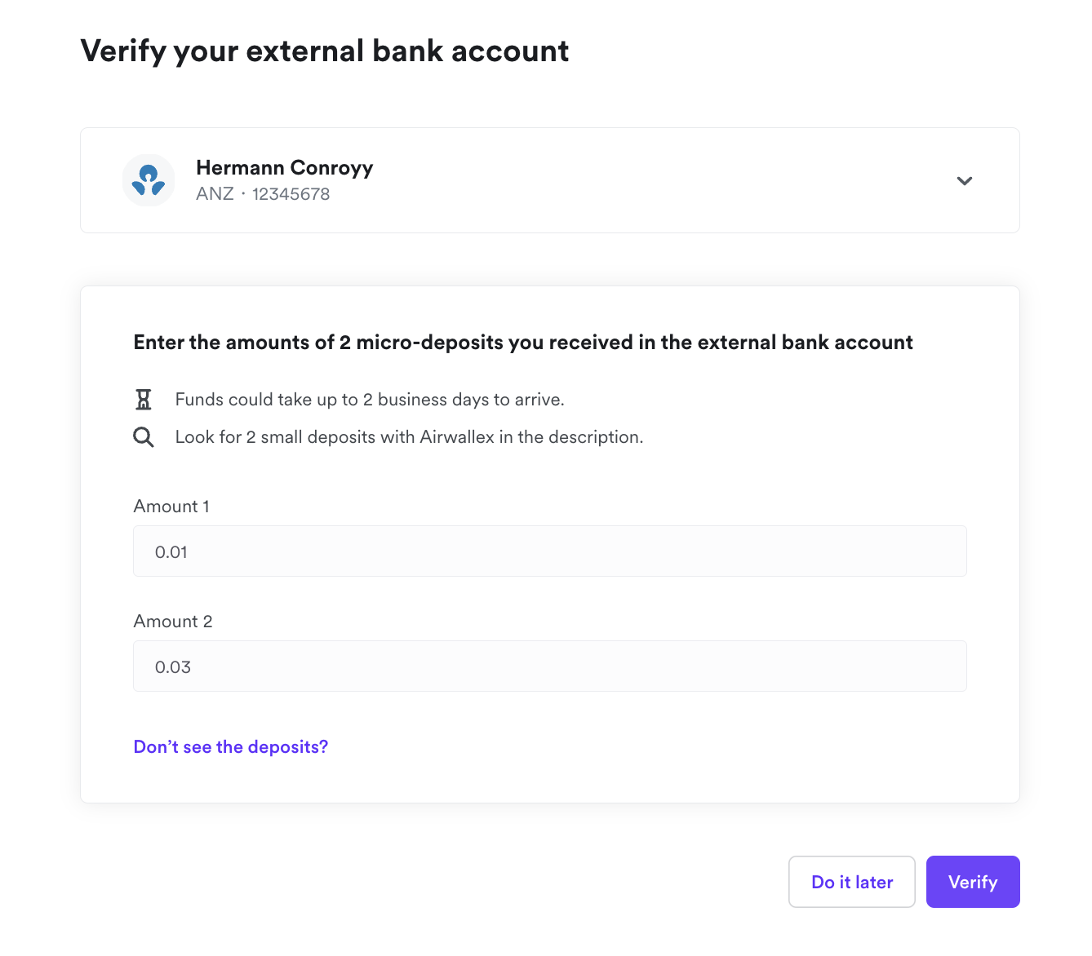Select the Amount 2 field containing 0.03
The height and width of the screenshot is (956, 1092).
click(549, 666)
